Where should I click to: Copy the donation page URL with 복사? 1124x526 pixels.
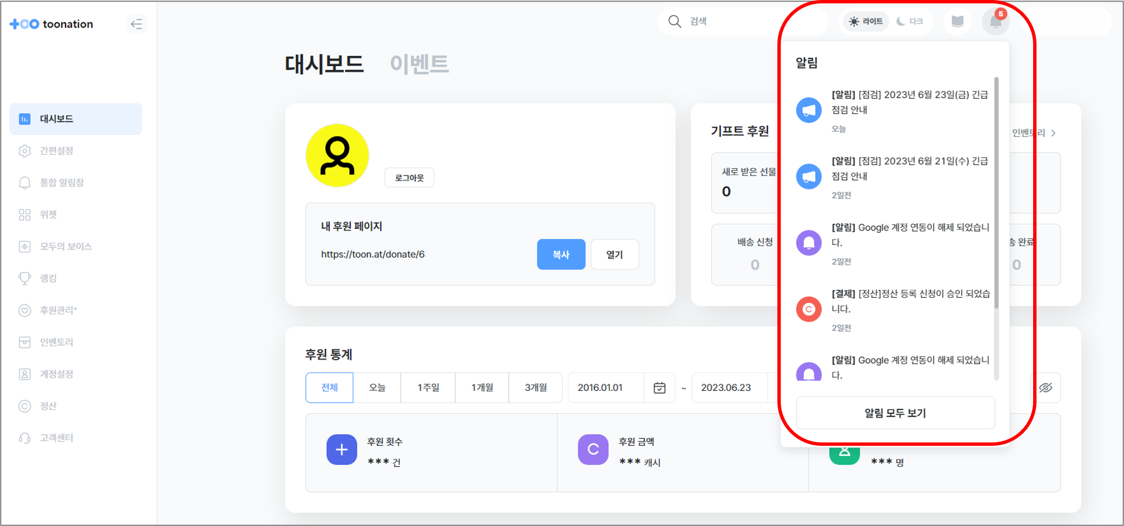click(561, 254)
